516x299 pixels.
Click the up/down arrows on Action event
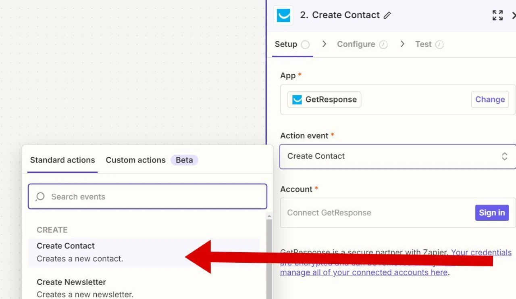(x=504, y=157)
